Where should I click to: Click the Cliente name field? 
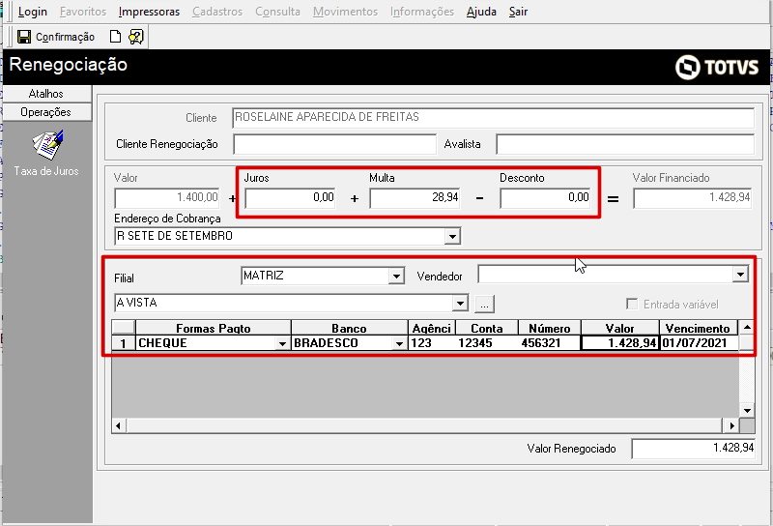[x=493, y=117]
